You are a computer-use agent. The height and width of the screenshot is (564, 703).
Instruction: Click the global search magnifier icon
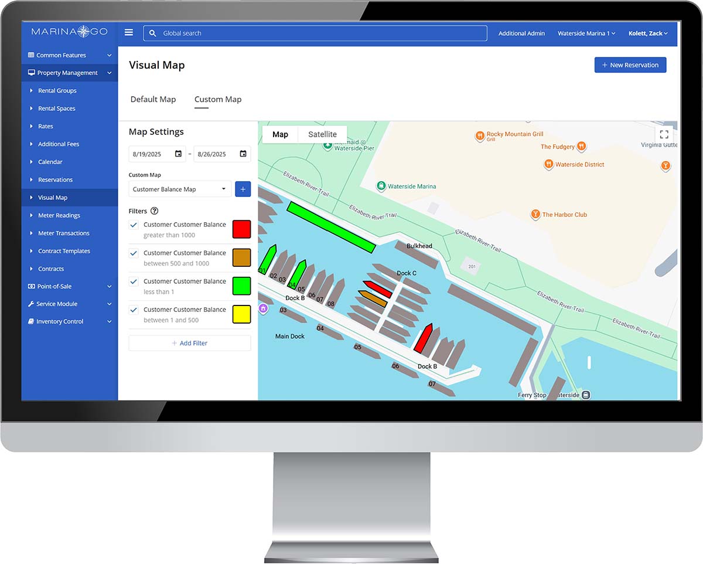(x=153, y=33)
